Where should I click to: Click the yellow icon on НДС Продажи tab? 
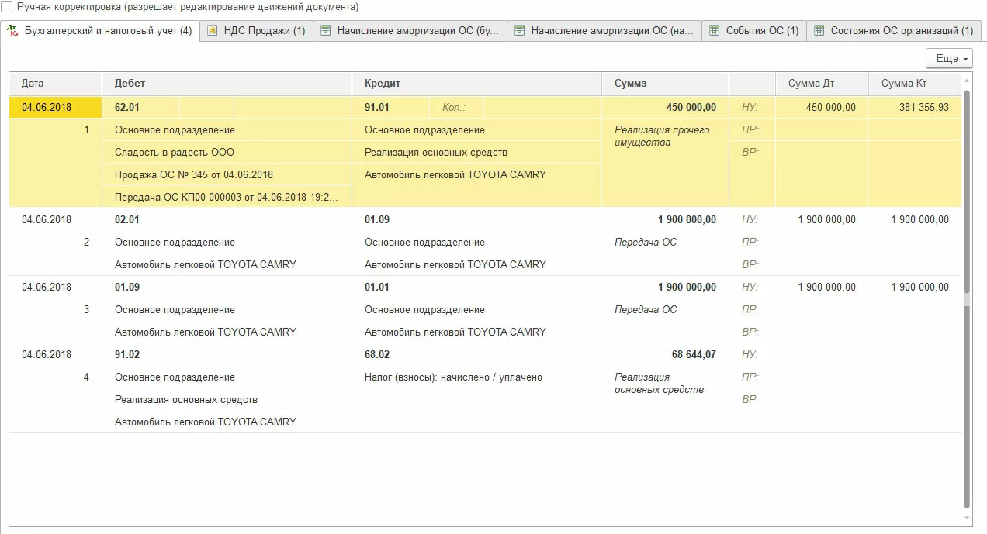tap(212, 31)
